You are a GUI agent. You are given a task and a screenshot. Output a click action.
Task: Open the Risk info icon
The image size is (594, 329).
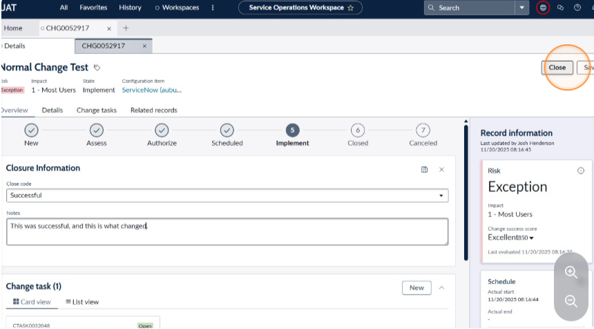[580, 171]
